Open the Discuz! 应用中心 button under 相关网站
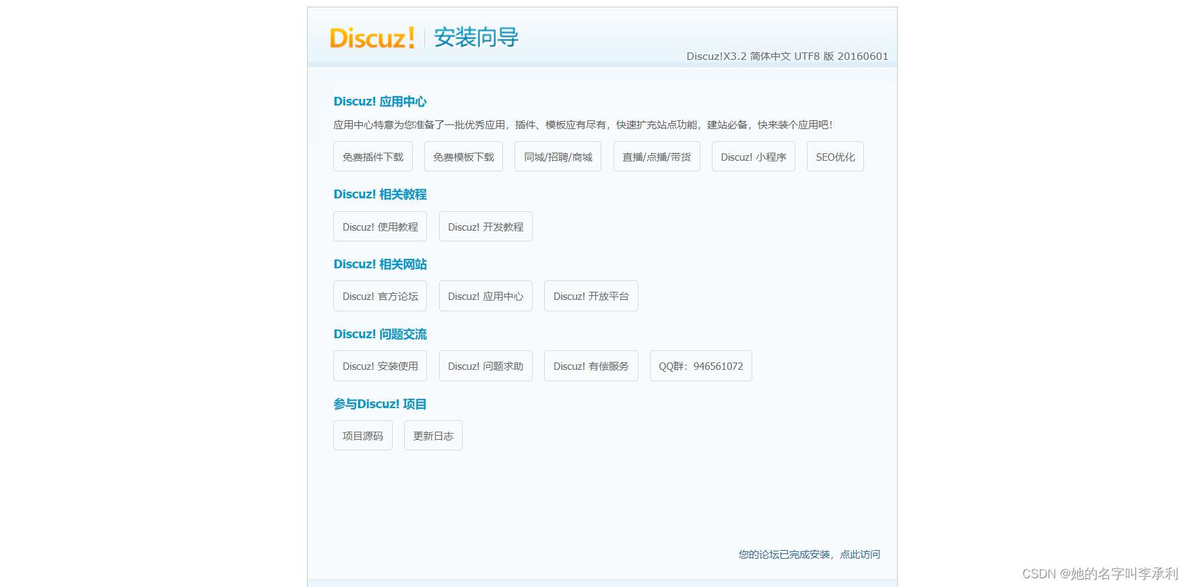1188x587 pixels. (x=486, y=296)
